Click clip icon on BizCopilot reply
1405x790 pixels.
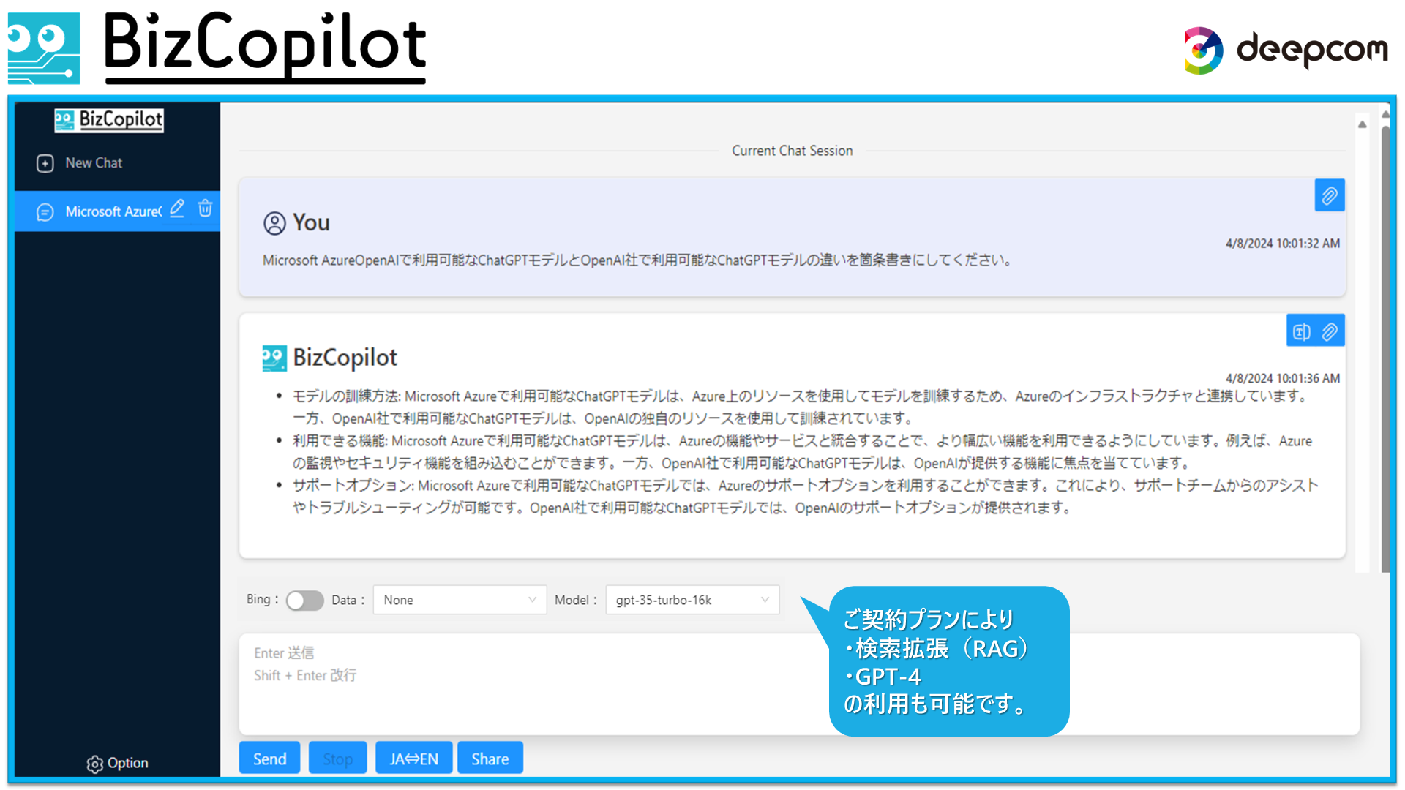tap(1330, 331)
